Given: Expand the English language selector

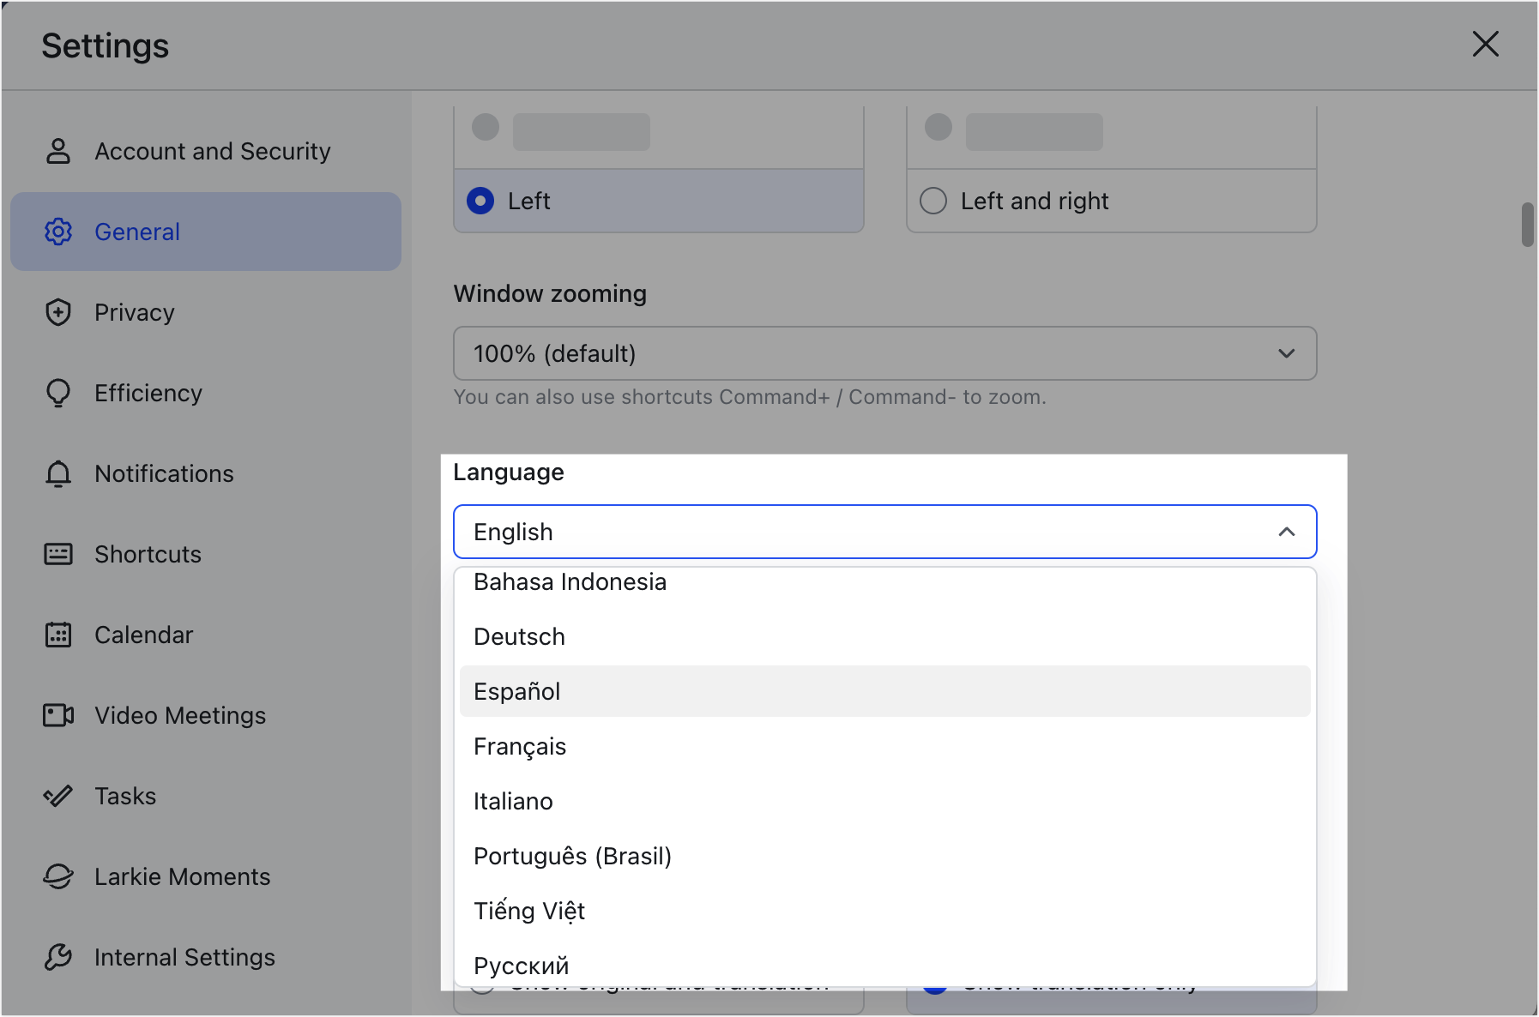Looking at the screenshot, I should pos(884,532).
